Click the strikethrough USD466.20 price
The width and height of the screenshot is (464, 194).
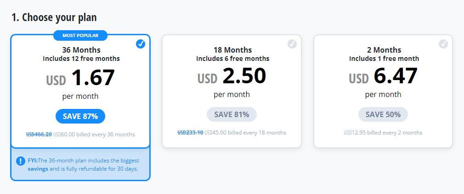[39, 135]
